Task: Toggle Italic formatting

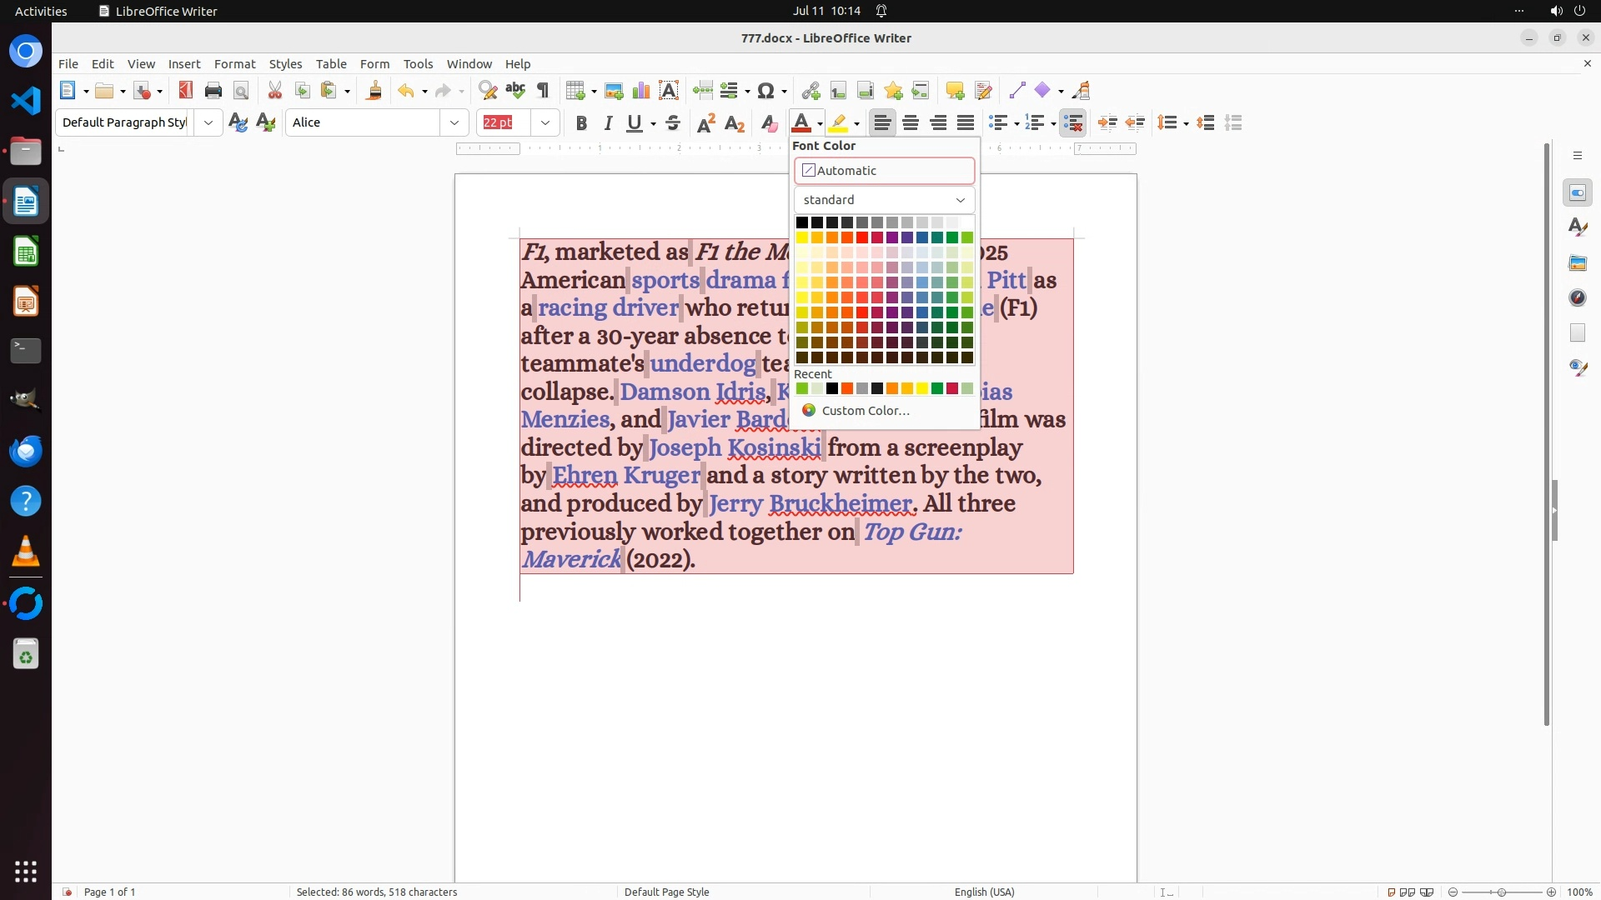Action: click(608, 123)
